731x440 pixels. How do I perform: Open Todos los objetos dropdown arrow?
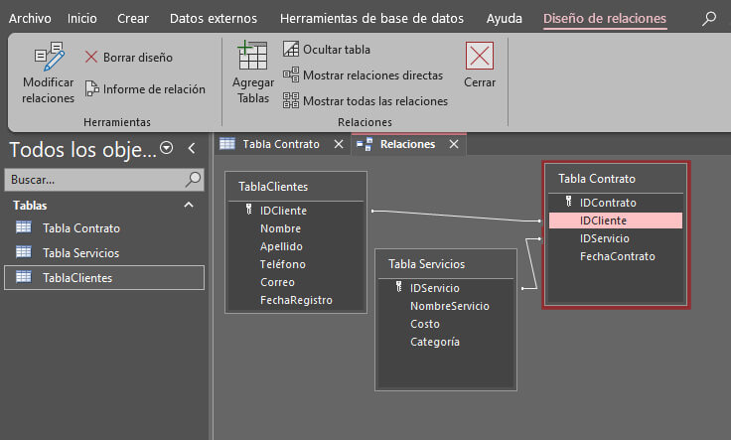pos(167,148)
